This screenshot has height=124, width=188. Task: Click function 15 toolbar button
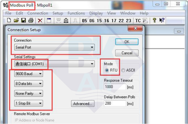pos(99,21)
